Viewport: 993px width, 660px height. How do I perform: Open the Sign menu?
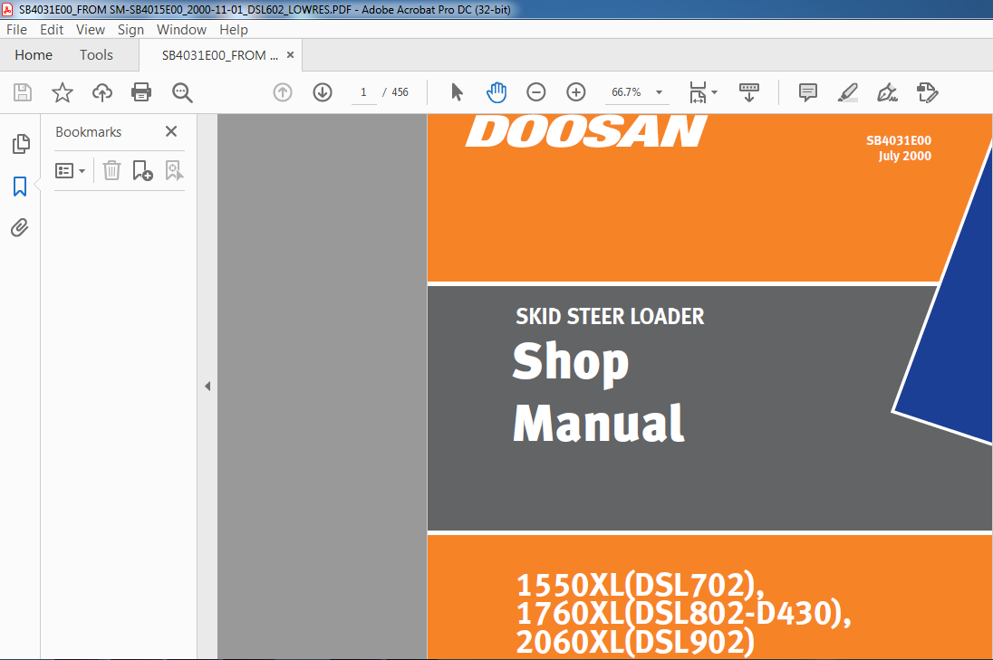pyautogui.click(x=130, y=30)
